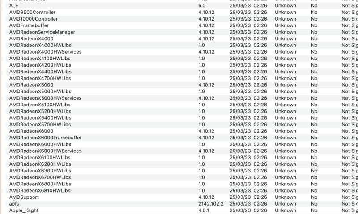Choose AMDRadeonX5100HWLibs entry
This screenshot has height=214, width=358.
coord(40,105)
